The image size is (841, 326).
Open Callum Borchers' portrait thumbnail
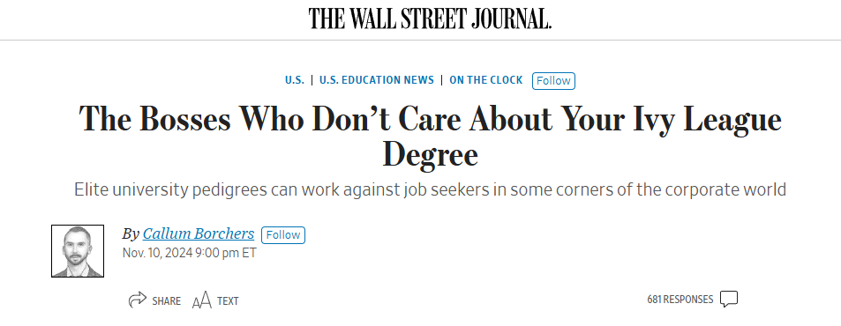pos(78,251)
